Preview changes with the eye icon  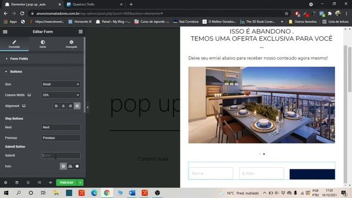tap(51, 183)
